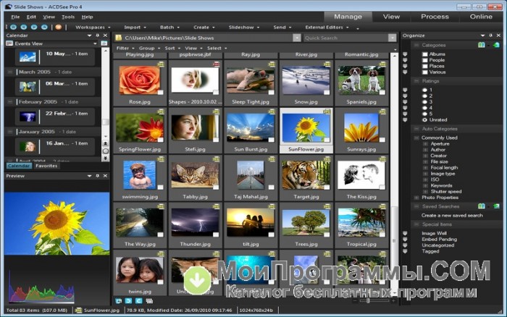Viewport: 507px width, 317px height.
Task: Click the folder icon in the path bar
Action: point(119,38)
